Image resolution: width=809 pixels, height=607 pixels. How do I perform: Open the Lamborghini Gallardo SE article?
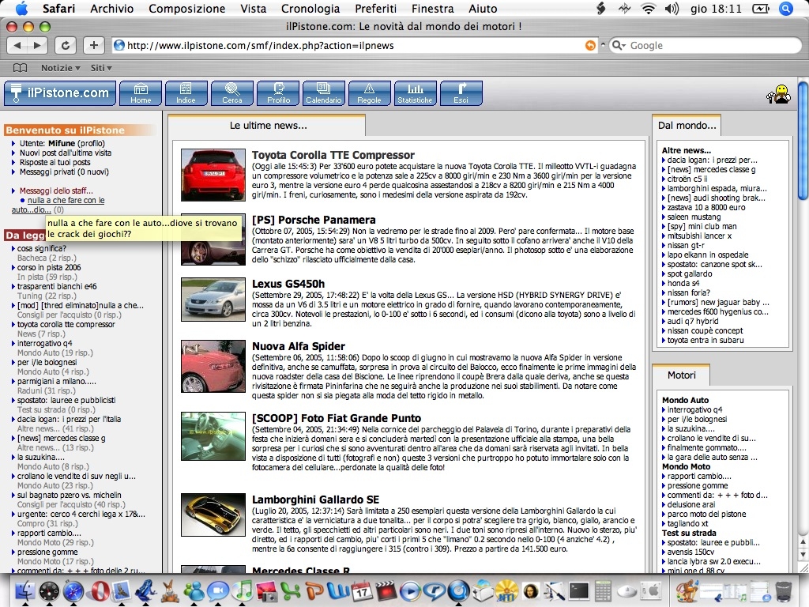pos(315,500)
